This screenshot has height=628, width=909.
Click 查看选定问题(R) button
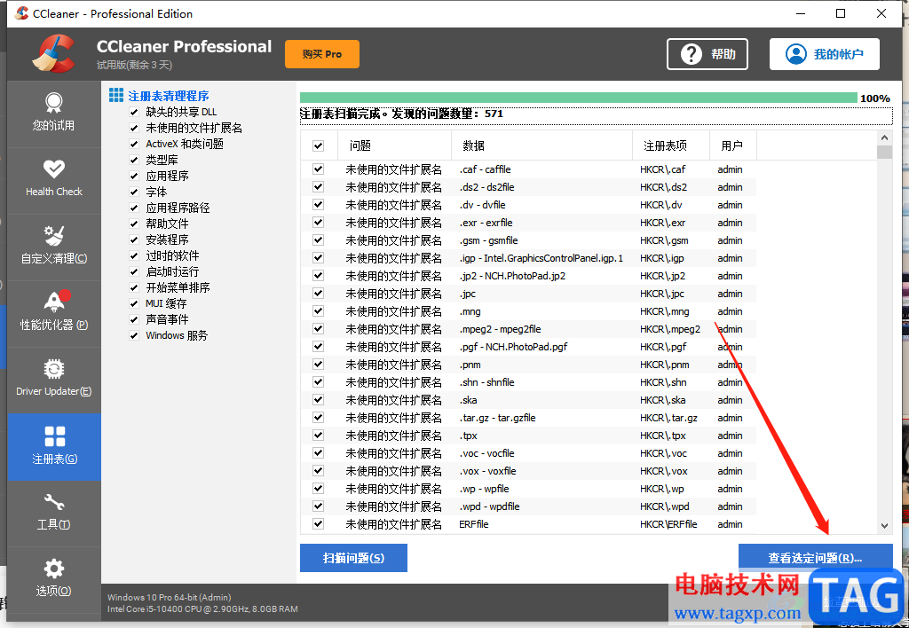[815, 558]
